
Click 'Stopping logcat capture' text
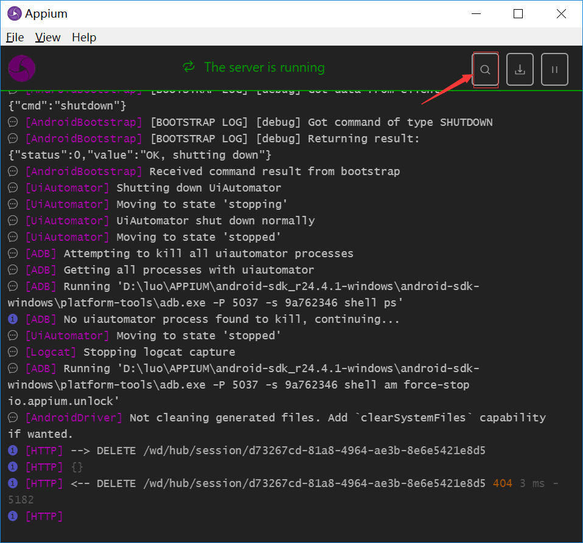point(159,352)
